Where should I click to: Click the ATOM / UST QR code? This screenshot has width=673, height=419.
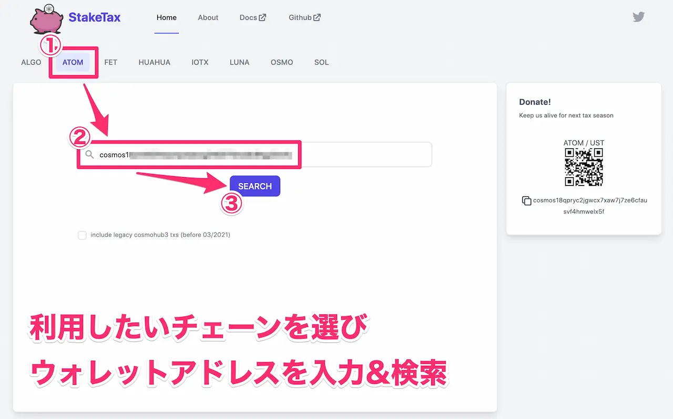[x=584, y=168]
